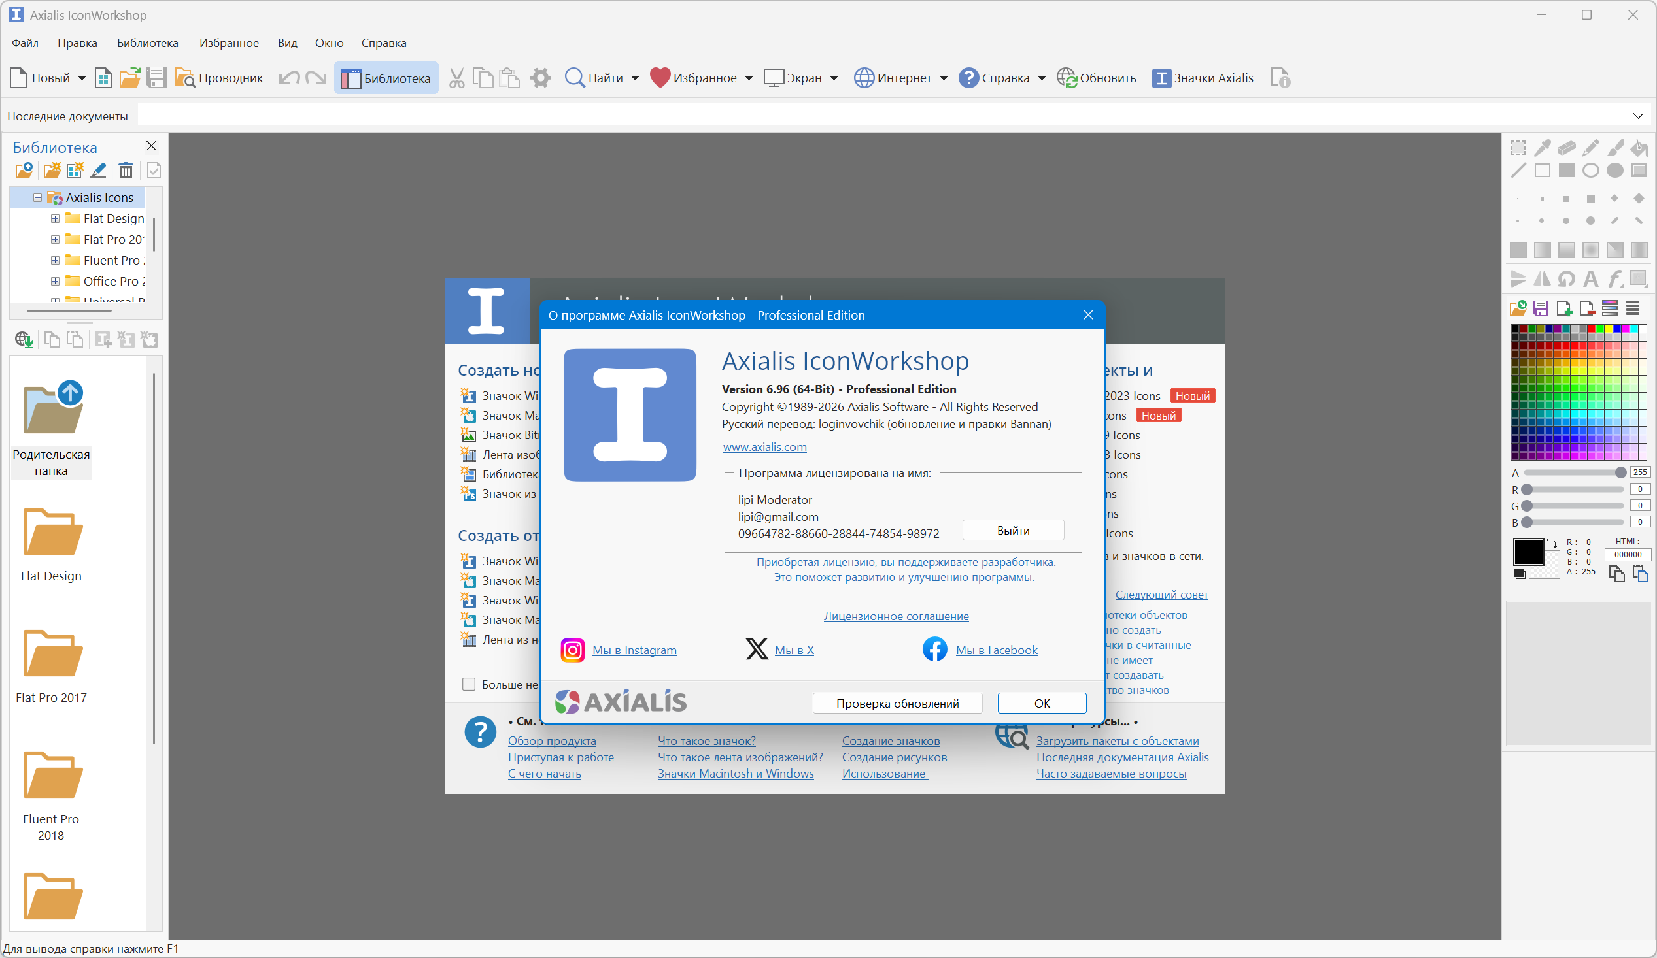
Task: Click the Избранное heart icon
Action: pyautogui.click(x=660, y=78)
